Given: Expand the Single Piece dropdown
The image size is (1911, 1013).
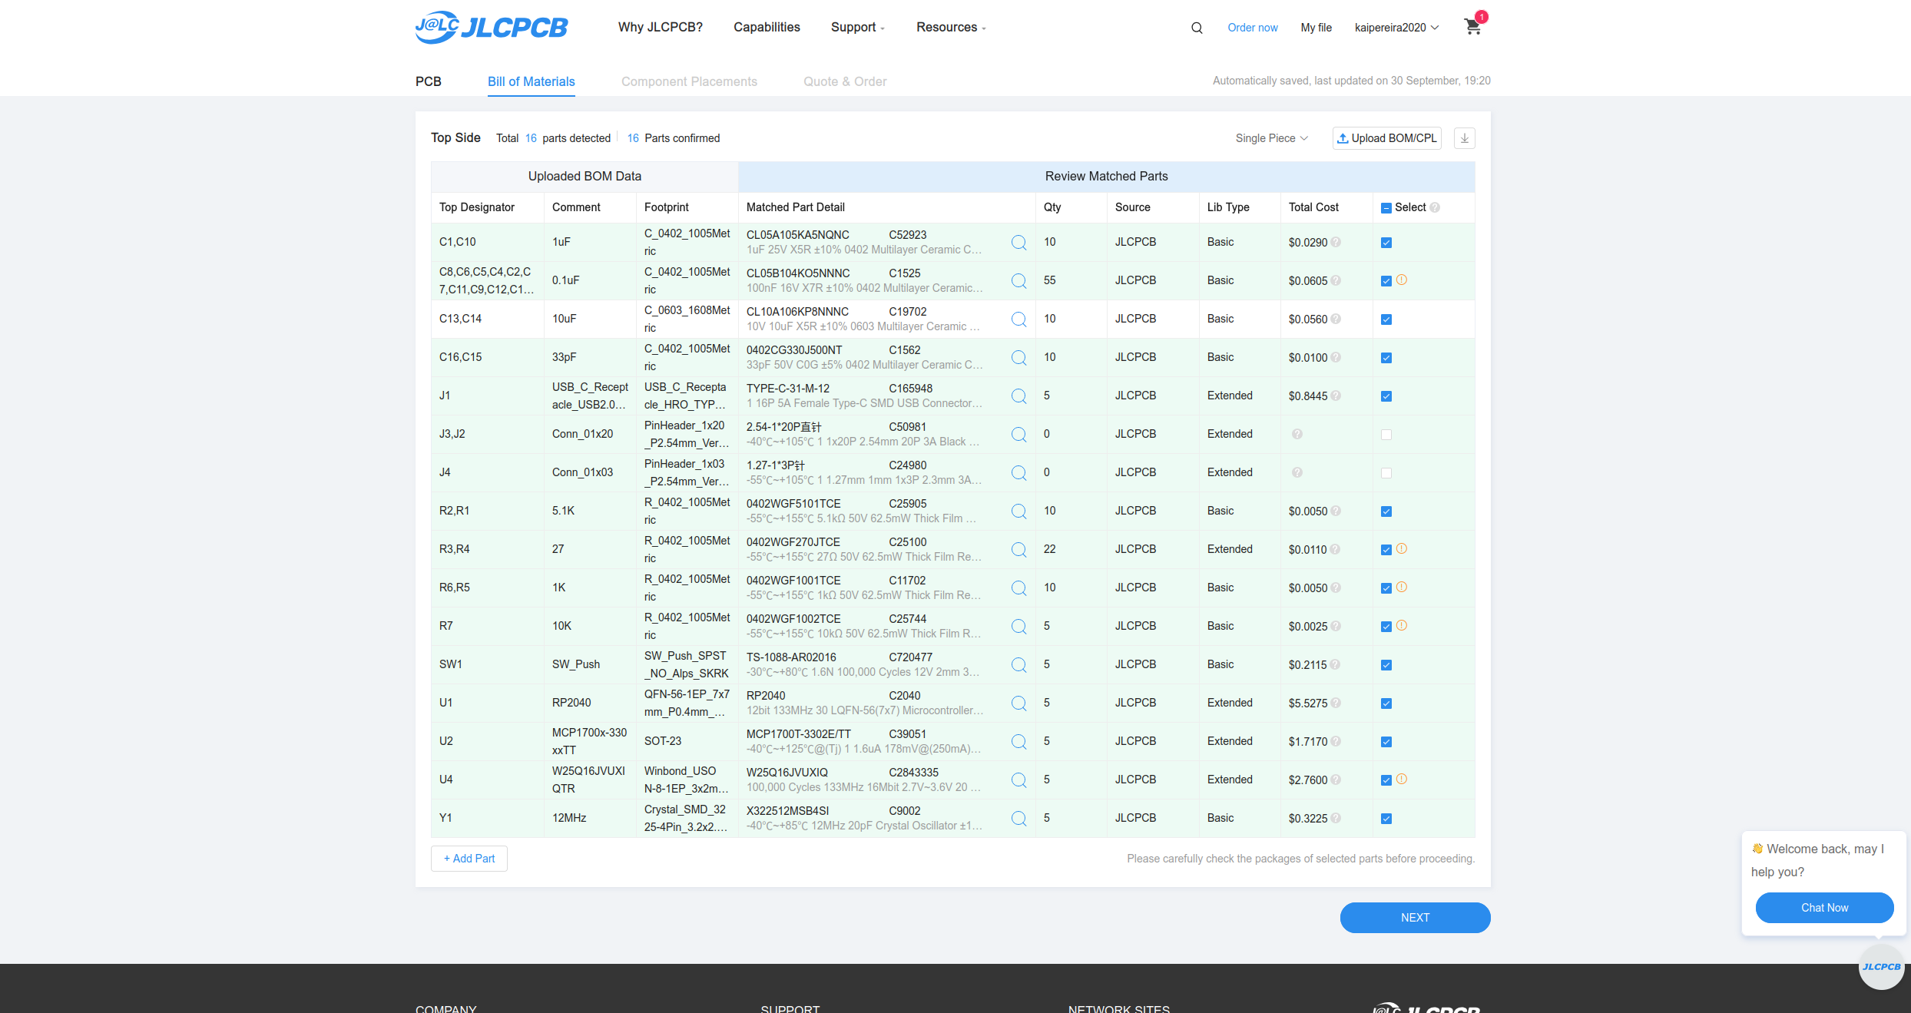Looking at the screenshot, I should click(1271, 138).
